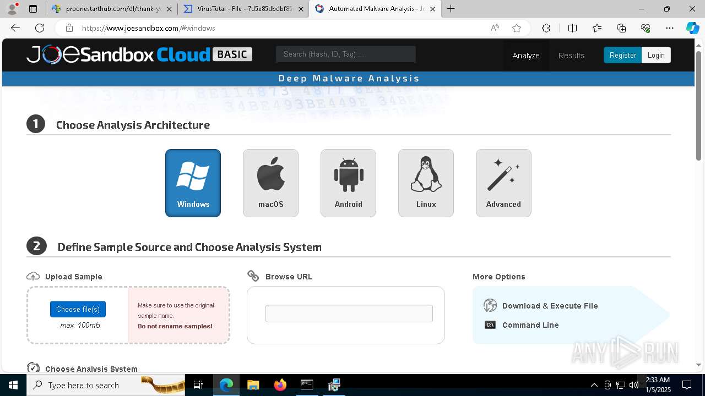This screenshot has width=705, height=396.
Task: Switch to the proonestarthub.com browser tab
Action: [x=113, y=9]
